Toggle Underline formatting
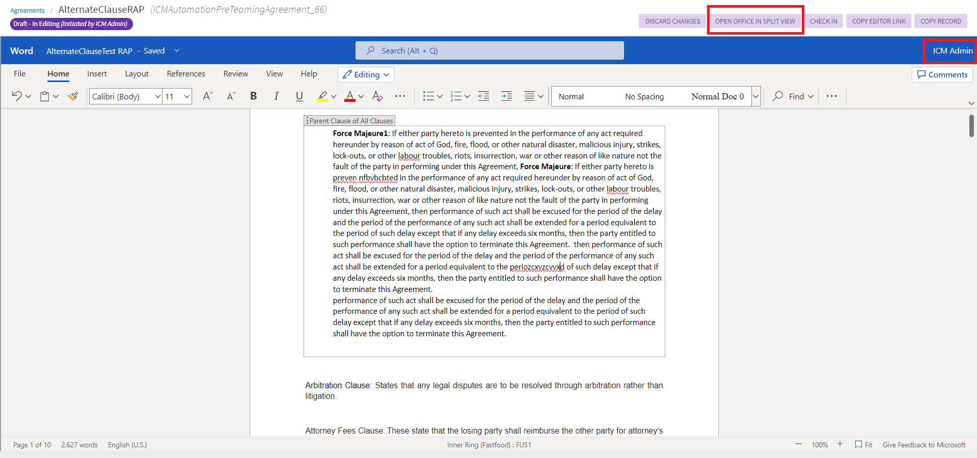977x458 pixels. tap(299, 96)
